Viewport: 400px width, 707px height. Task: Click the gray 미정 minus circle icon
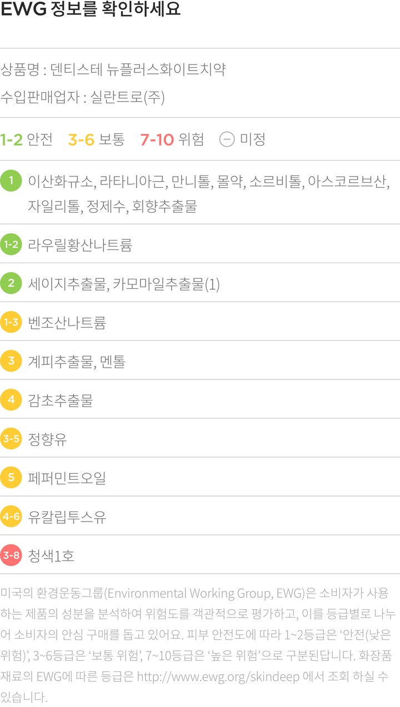click(x=227, y=139)
